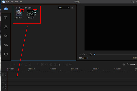
Task: Open the Text tool in sidebar
Action: click(6, 18)
